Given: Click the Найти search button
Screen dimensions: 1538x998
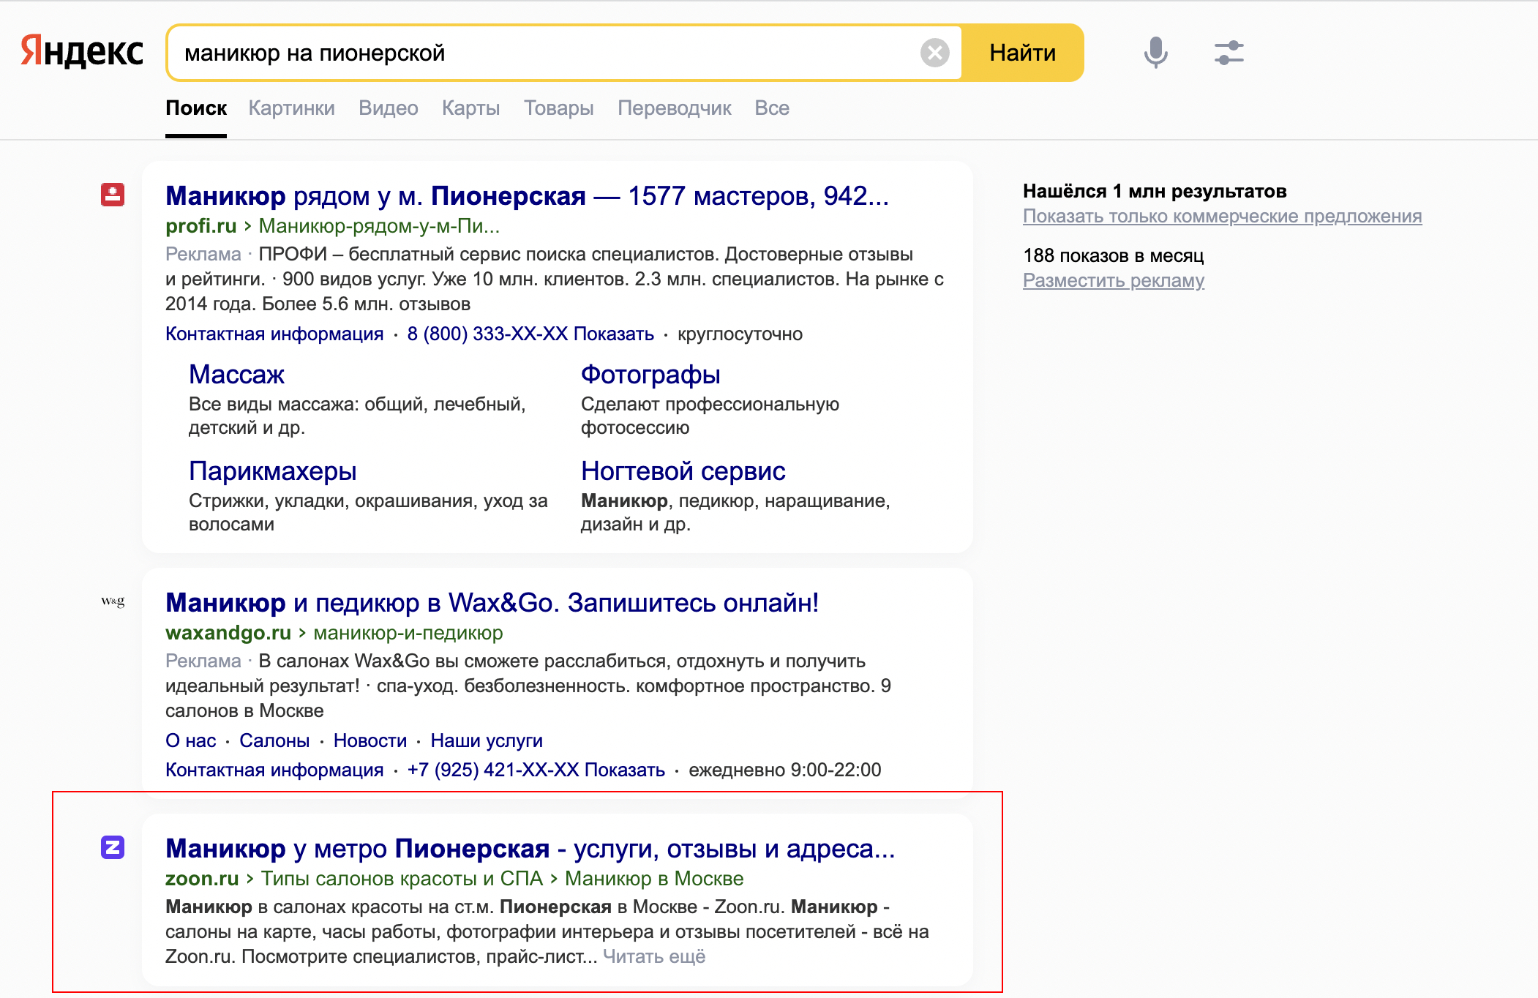Looking at the screenshot, I should (1022, 53).
